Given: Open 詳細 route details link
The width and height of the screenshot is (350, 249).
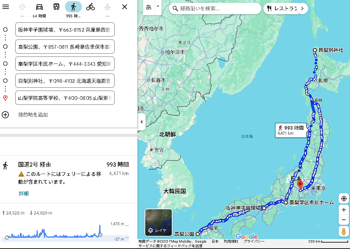Looking at the screenshot, I should tap(24, 193).
